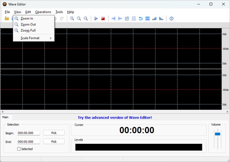
Task: Open a file with the folder icon
Action: tap(7, 19)
